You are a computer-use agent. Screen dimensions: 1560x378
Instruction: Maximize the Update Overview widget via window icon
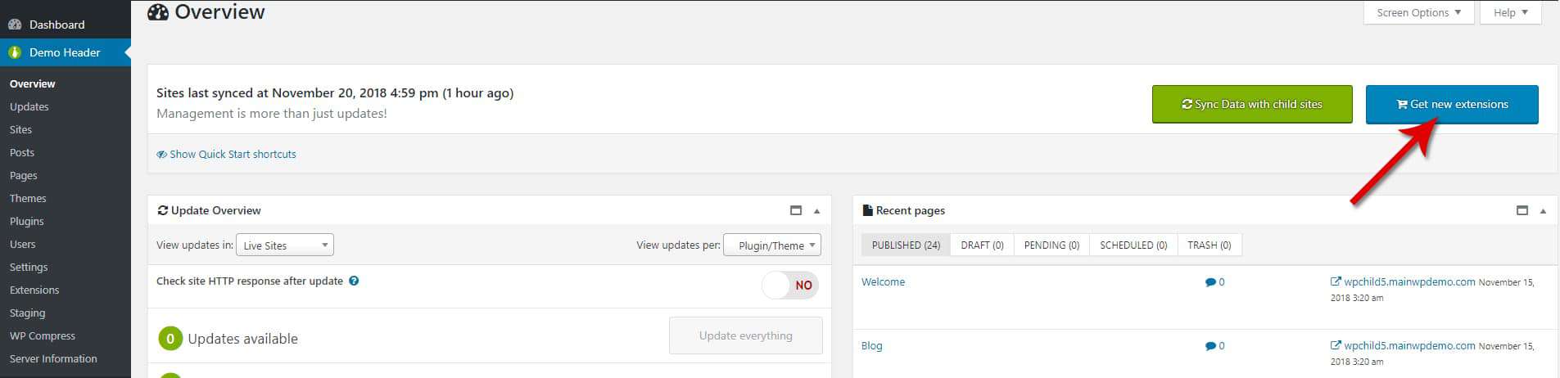coord(796,210)
